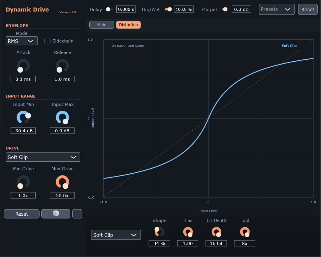Open the Presets dropdown
321x257 pixels.
(276, 9)
